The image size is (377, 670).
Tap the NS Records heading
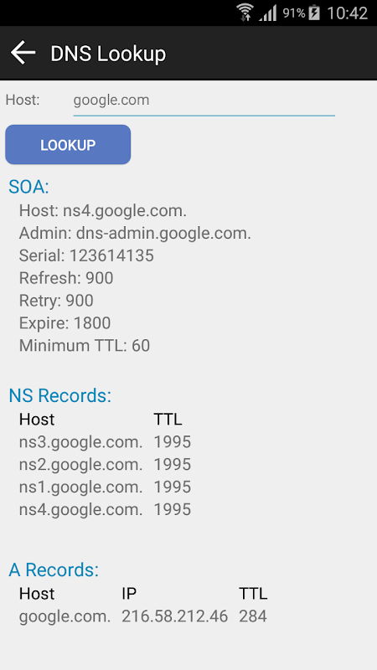[x=60, y=395]
